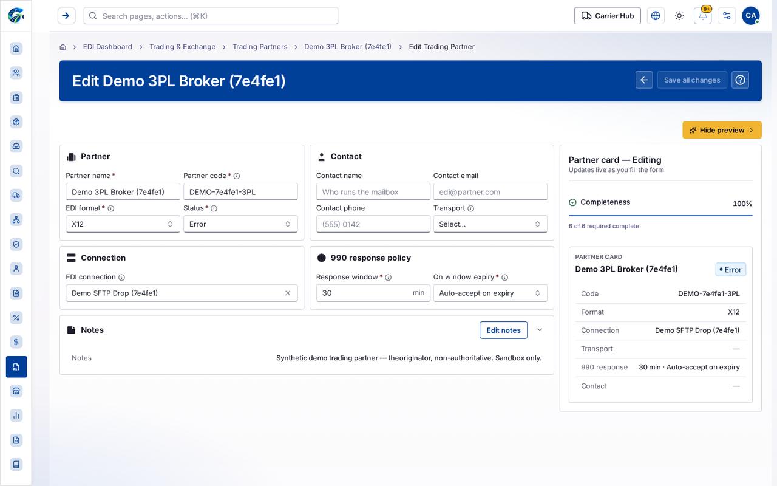Click Save all changes button
The width and height of the screenshot is (777, 486).
click(x=692, y=80)
